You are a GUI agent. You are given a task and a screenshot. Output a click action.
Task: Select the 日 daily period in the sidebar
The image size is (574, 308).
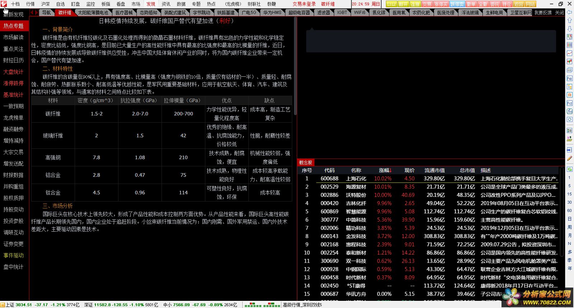click(569, 219)
